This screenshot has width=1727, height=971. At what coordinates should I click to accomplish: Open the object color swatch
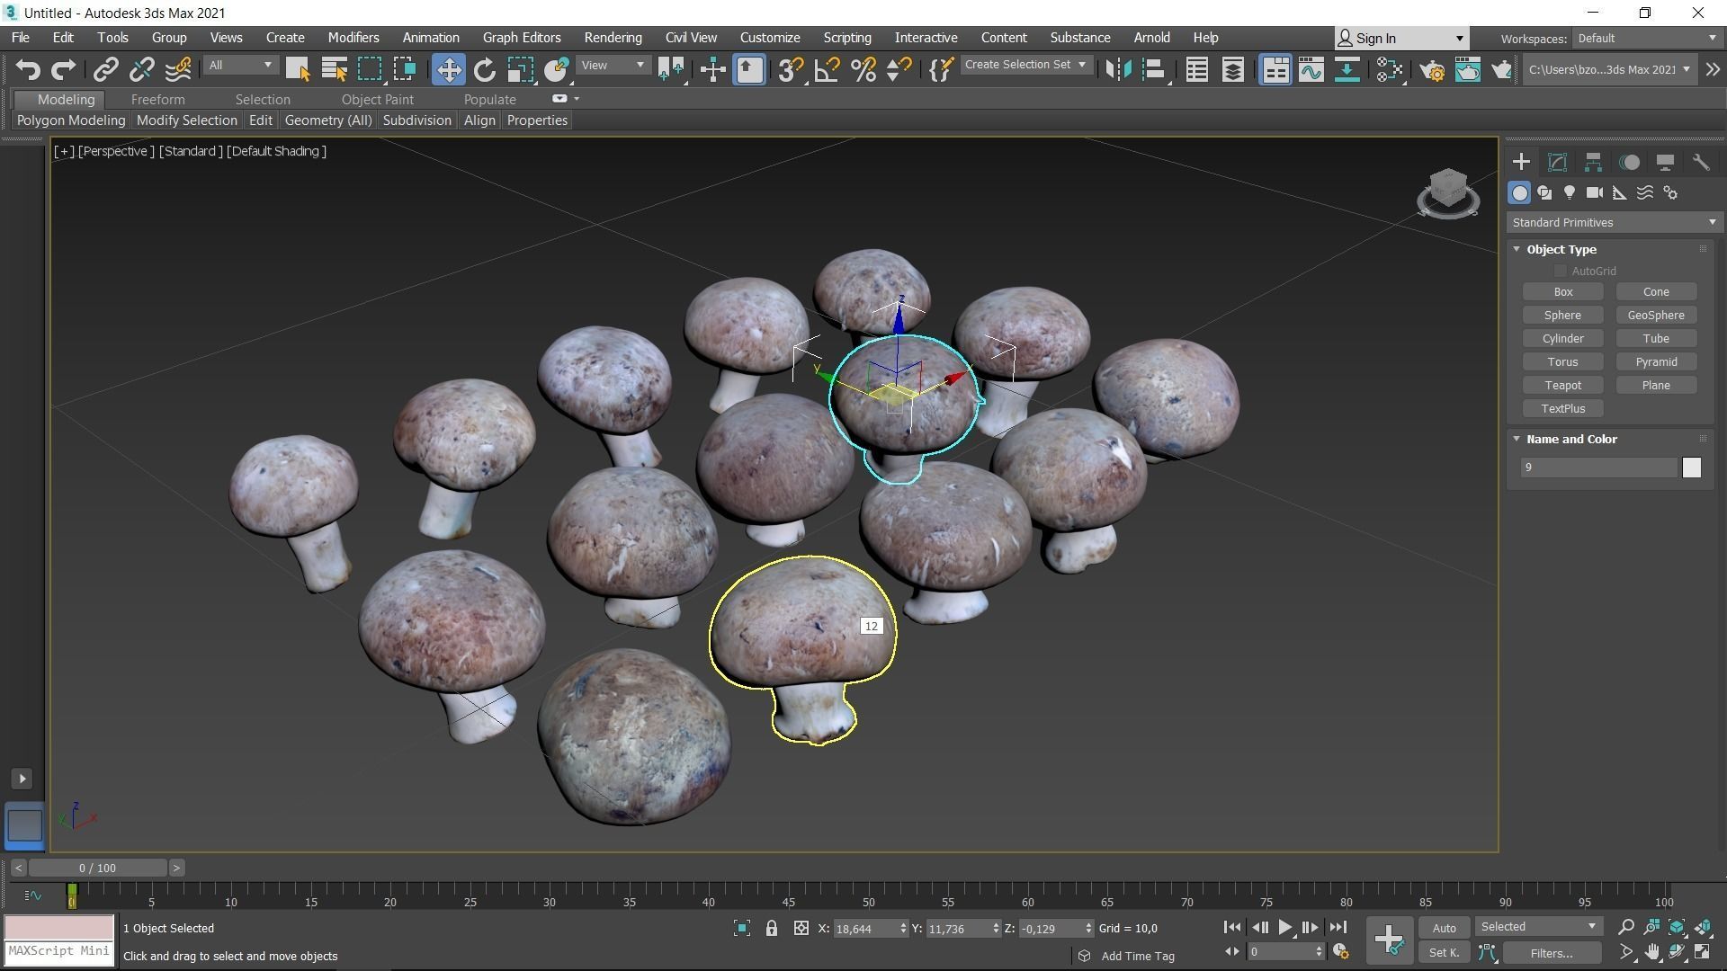[x=1691, y=468]
